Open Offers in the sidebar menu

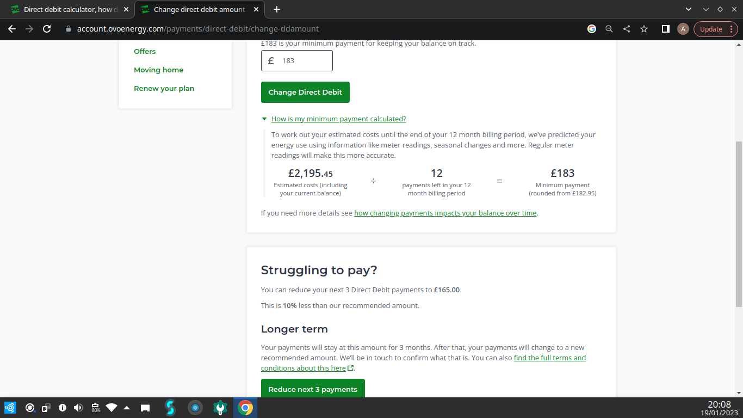pyautogui.click(x=145, y=52)
